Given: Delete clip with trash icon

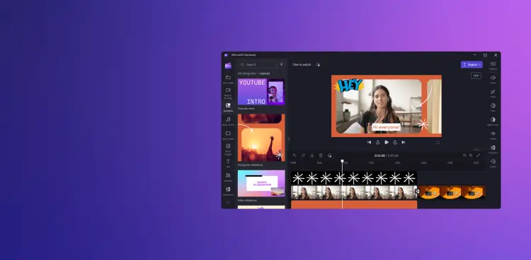Looking at the screenshot, I should click(321, 155).
